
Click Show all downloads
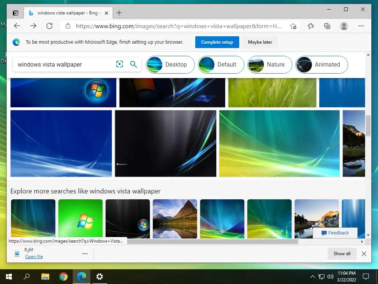(342, 254)
